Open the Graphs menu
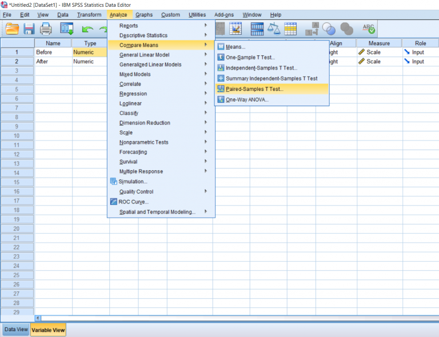 pyautogui.click(x=144, y=15)
